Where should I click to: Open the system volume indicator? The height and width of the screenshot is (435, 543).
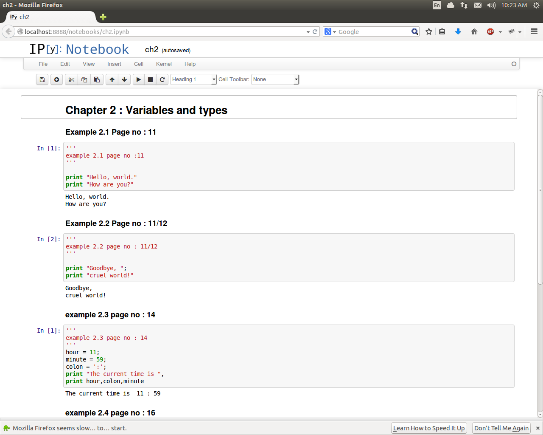click(x=491, y=5)
